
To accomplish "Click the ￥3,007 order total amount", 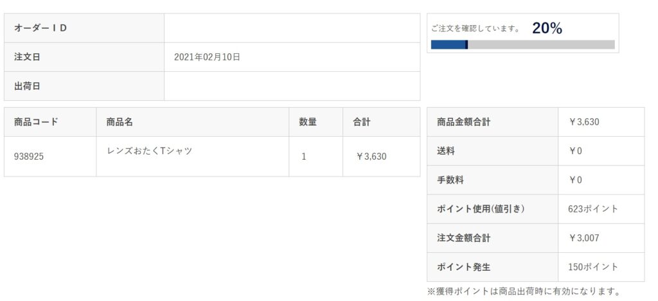I will coord(583,237).
